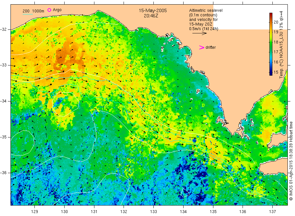Click the longitude axis label 131
This screenshot has height=216, width=295.
(94, 212)
